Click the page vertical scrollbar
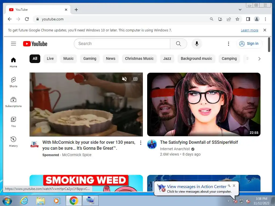Viewport: 275px width, 206px height. click(269, 45)
